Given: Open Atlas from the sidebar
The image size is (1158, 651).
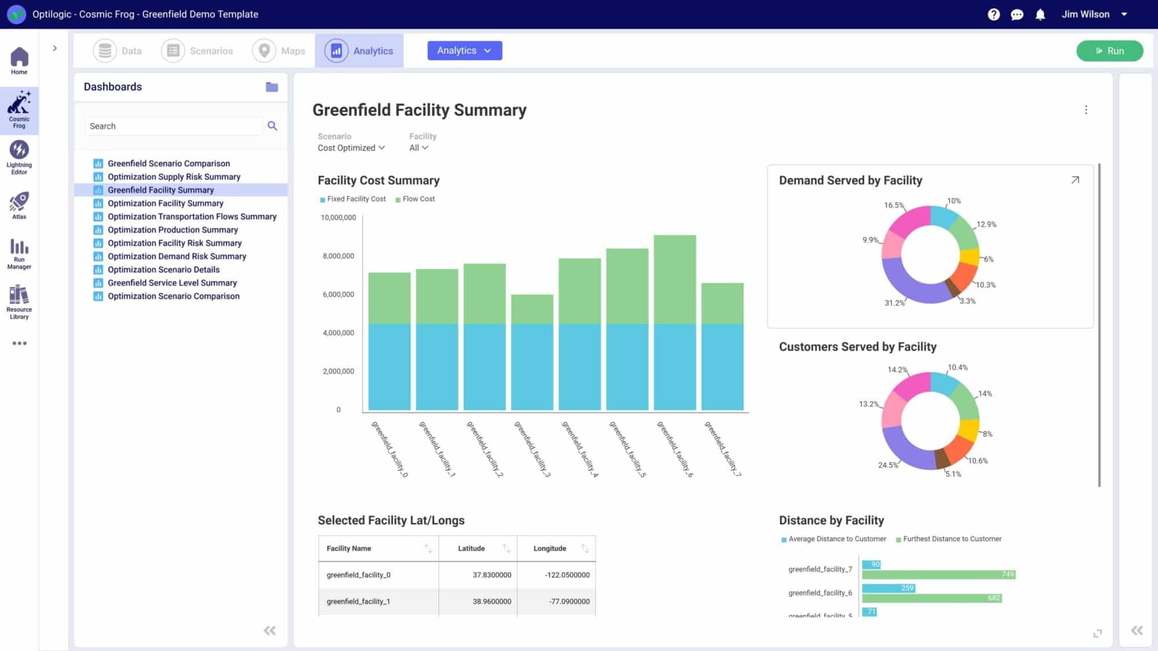Looking at the screenshot, I should point(19,205).
